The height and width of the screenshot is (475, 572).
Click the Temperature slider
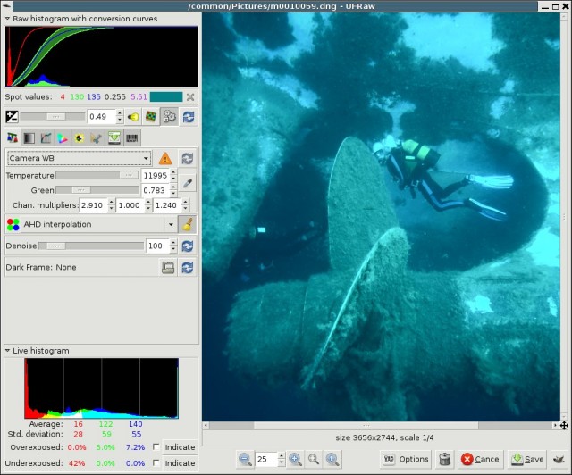[x=97, y=176]
